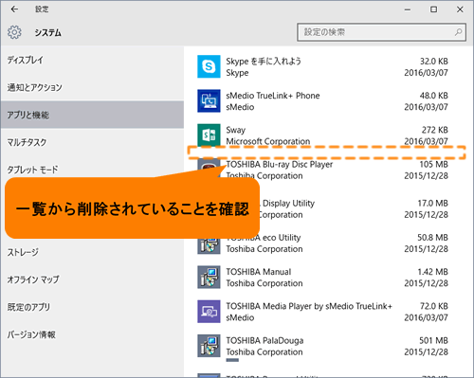Click the システム page heading
This screenshot has height=378, width=474.
(x=47, y=32)
